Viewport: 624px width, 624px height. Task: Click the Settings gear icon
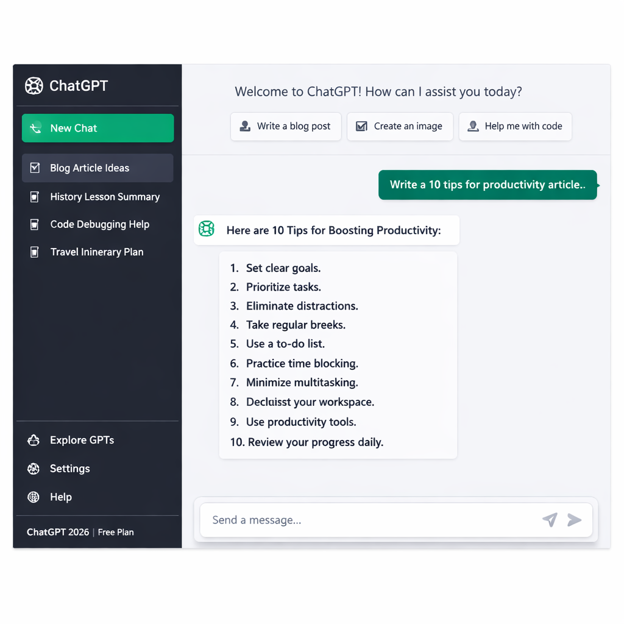pyautogui.click(x=33, y=469)
